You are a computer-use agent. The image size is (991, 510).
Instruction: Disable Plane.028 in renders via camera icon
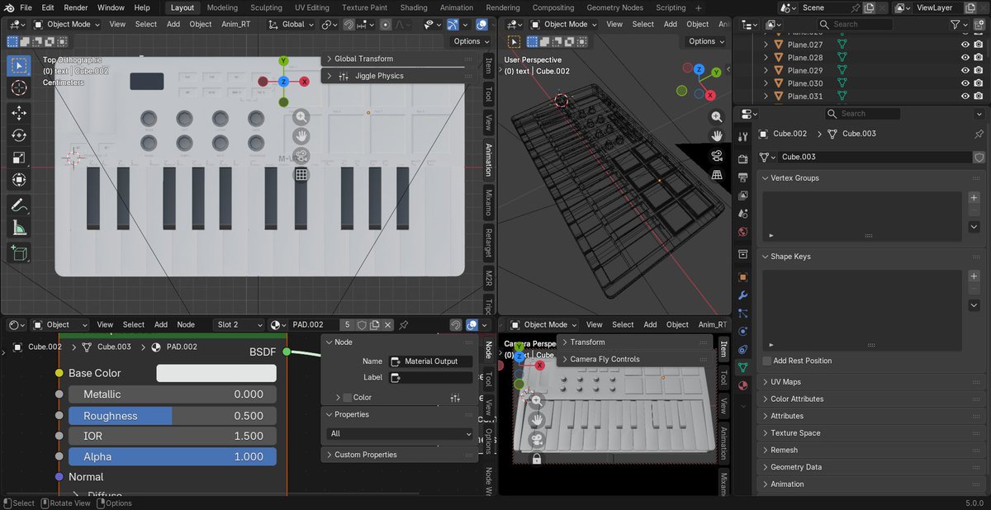tap(980, 58)
